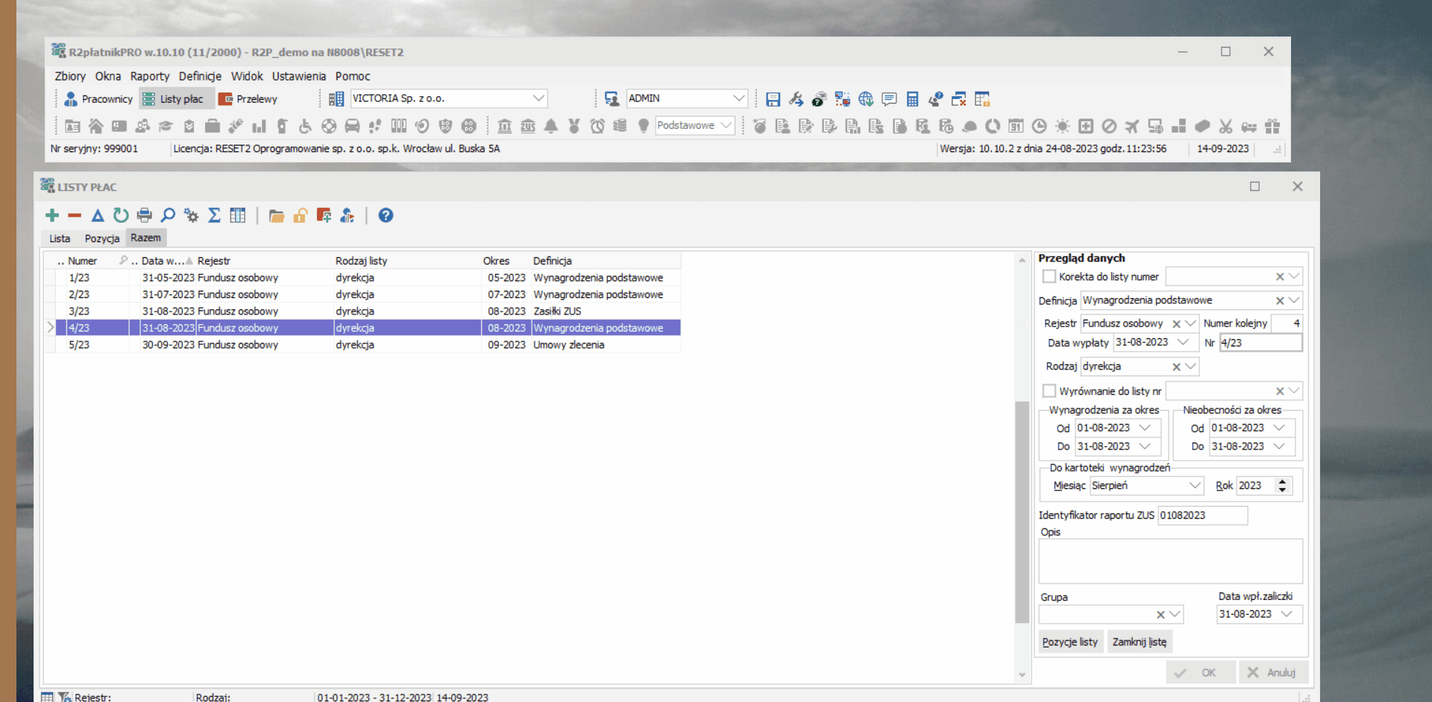Viewport: 1432px width, 702px height.
Task: Click the sigma sum icon
Action: tap(214, 215)
